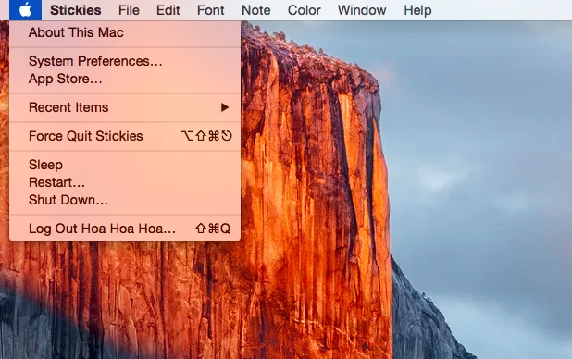Image resolution: width=572 pixels, height=359 pixels.
Task: Expand the Recent Items submenu
Action: tap(125, 107)
